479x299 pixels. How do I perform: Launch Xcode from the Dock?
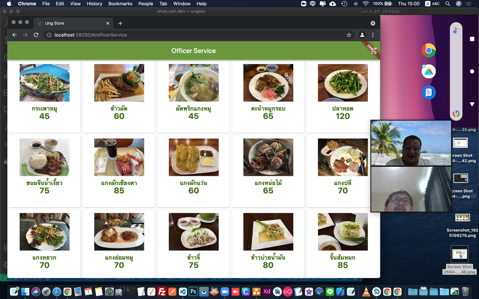(x=340, y=292)
